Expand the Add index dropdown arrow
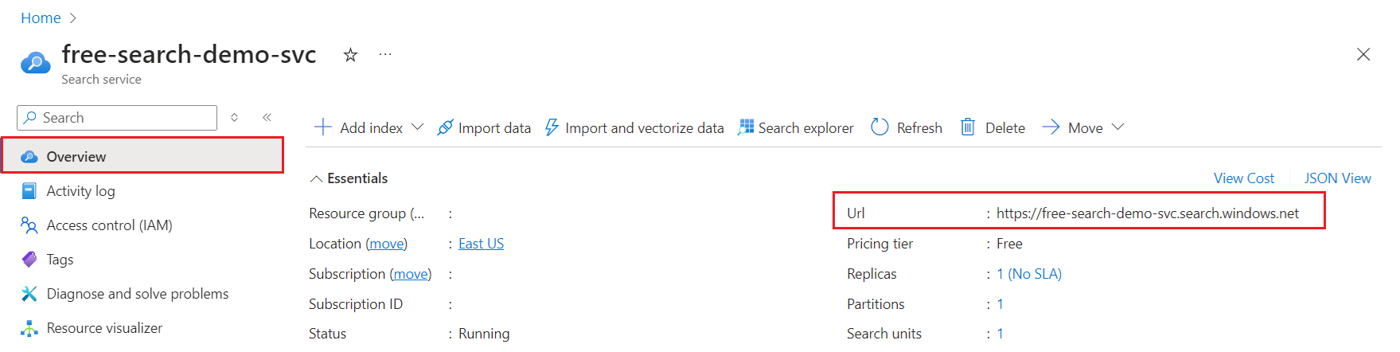The height and width of the screenshot is (352, 1400). [x=418, y=127]
